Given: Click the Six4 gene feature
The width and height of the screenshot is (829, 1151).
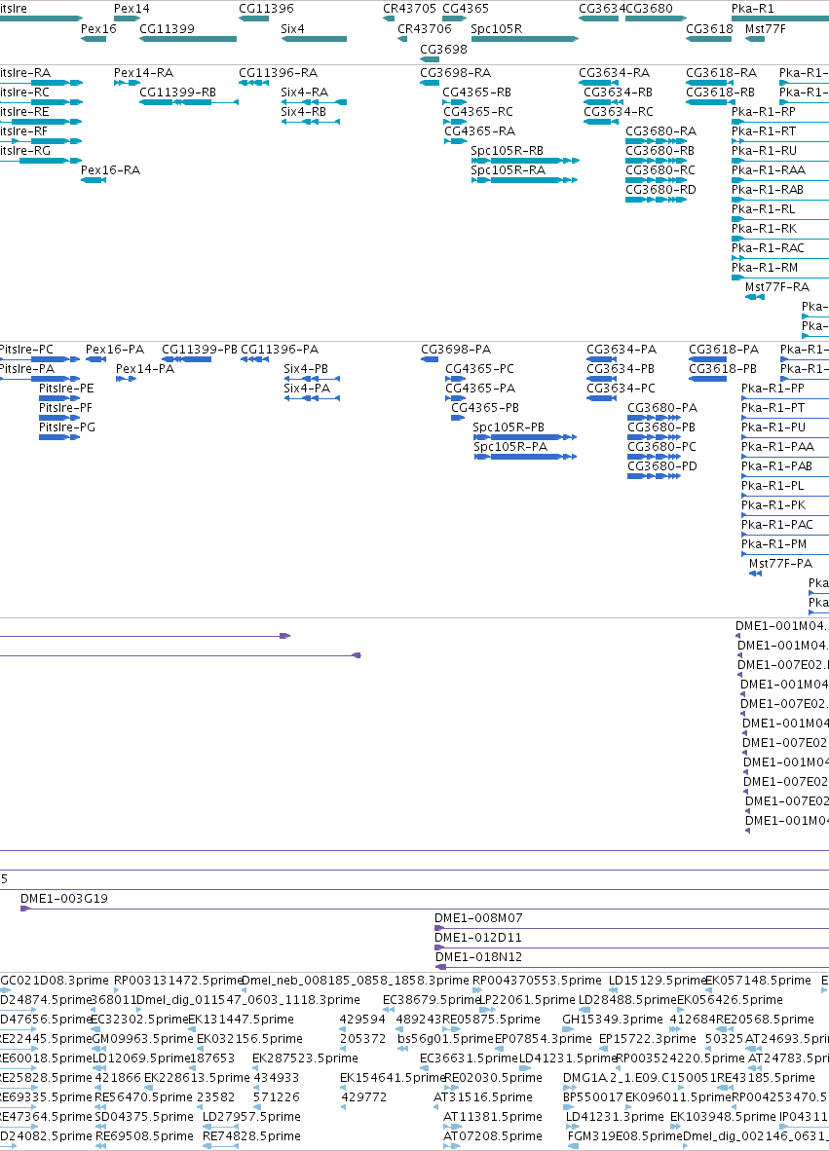Looking at the screenshot, I should click(x=314, y=39).
